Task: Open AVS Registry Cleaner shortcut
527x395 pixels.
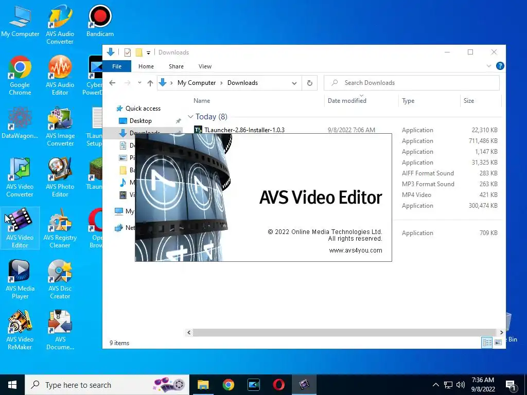Action: [60, 228]
